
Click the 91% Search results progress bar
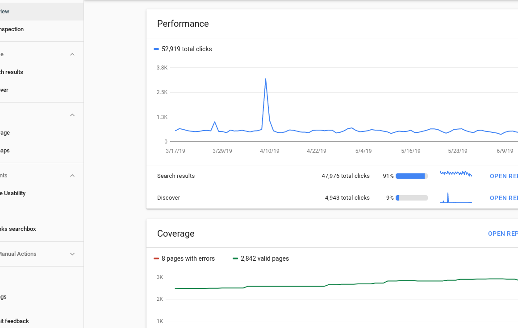tap(411, 176)
